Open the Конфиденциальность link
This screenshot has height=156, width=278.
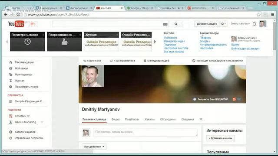point(213,45)
